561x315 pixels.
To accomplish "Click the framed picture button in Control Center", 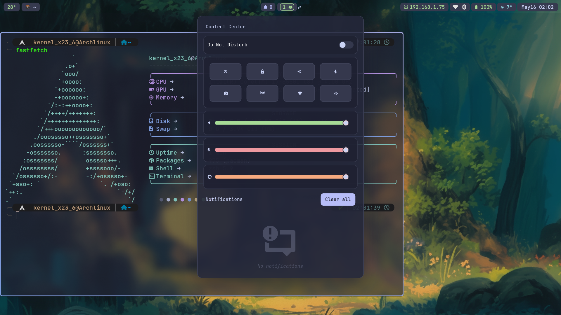I will 262,93.
